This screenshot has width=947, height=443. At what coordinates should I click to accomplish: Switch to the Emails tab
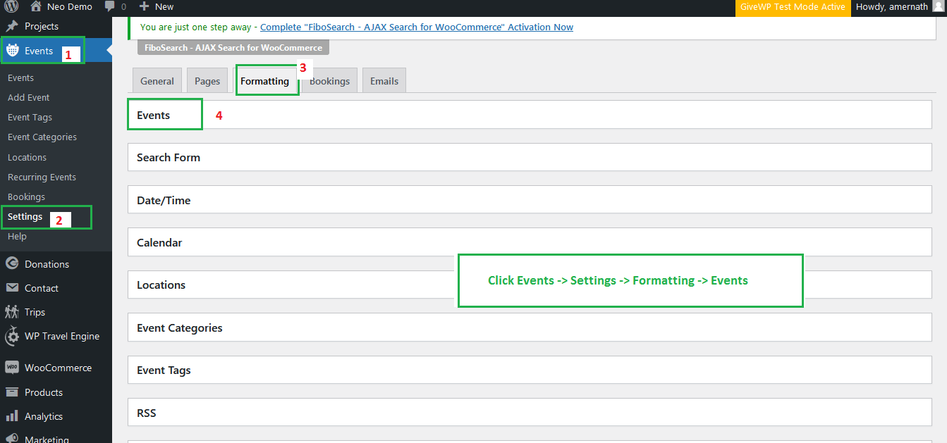tap(384, 80)
